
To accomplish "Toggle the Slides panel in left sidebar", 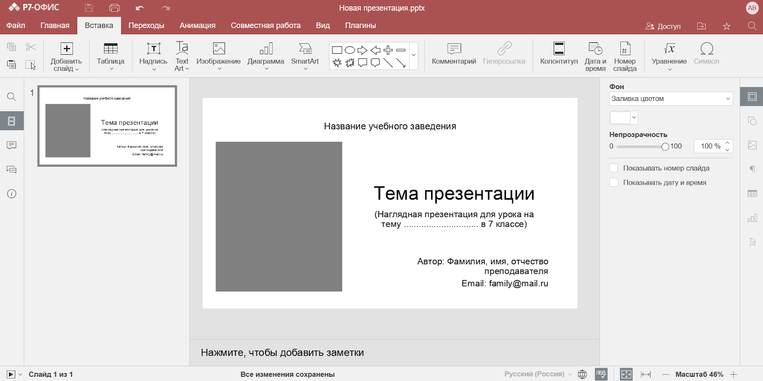I will coord(11,121).
